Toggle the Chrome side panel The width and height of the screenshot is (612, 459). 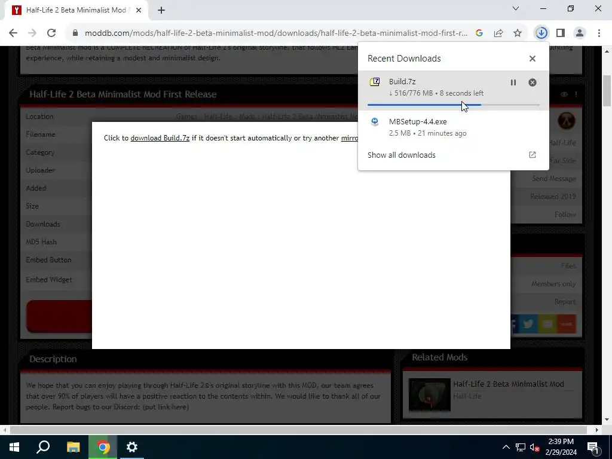pyautogui.click(x=561, y=33)
